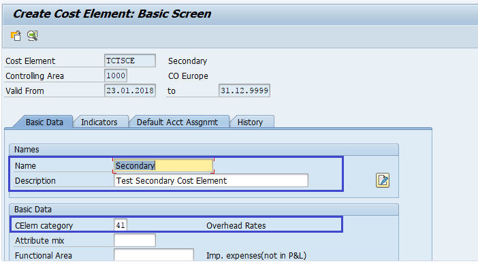Click the 'Attribute mix' label
The image size is (478, 264).
point(39,241)
